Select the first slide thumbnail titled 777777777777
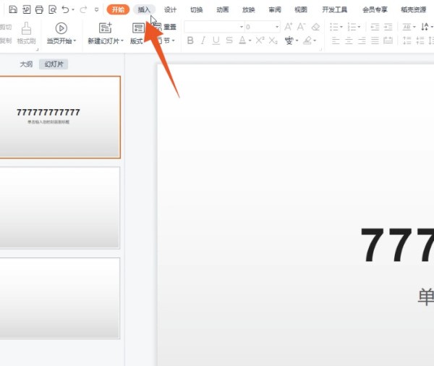Viewport: 434px width, 366px height. pyautogui.click(x=59, y=117)
